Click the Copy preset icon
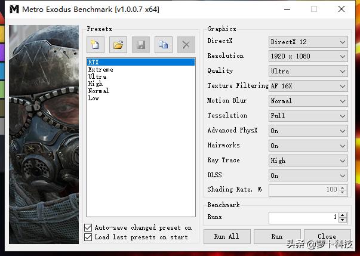360x256 pixels. click(164, 45)
